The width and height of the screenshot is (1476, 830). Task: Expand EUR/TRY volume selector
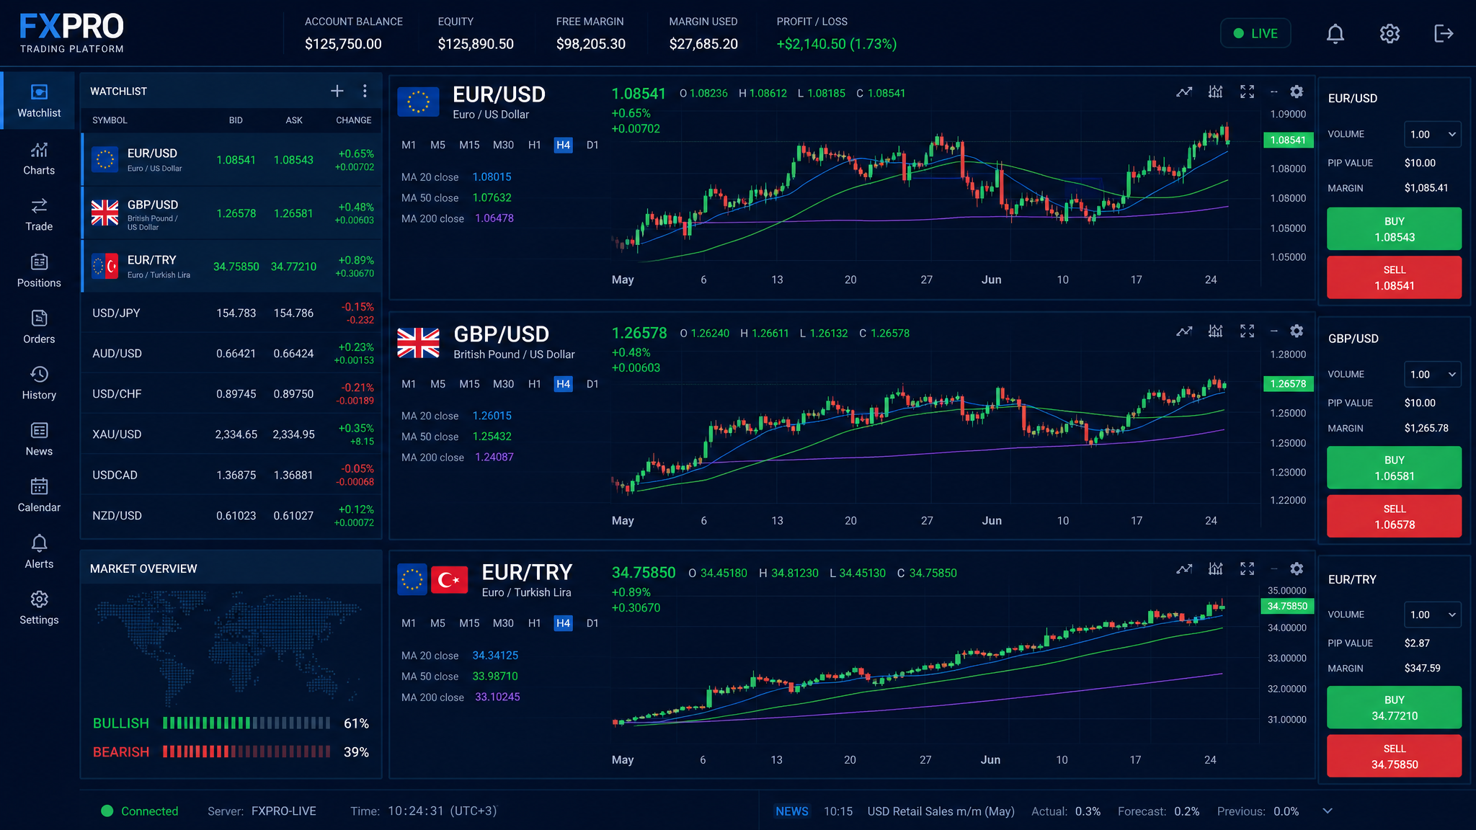pyautogui.click(x=1432, y=615)
